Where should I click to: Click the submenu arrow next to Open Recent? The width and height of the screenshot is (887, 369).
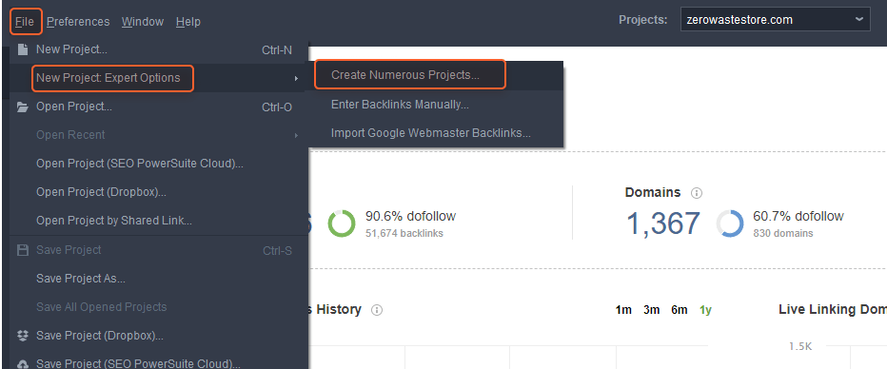point(296,135)
